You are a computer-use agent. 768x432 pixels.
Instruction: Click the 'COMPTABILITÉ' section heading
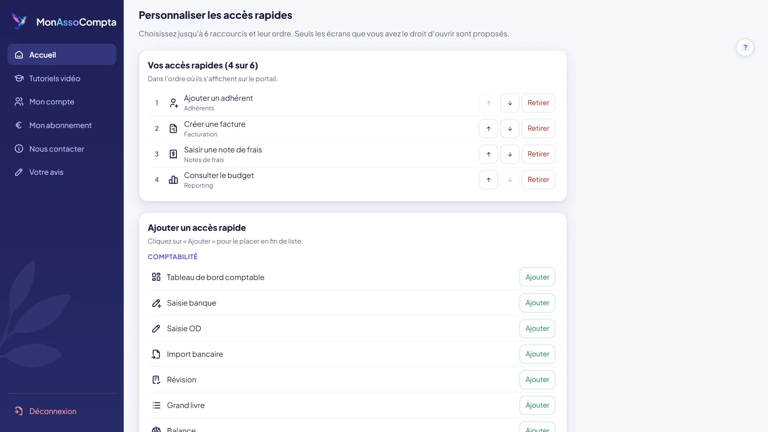pos(172,257)
